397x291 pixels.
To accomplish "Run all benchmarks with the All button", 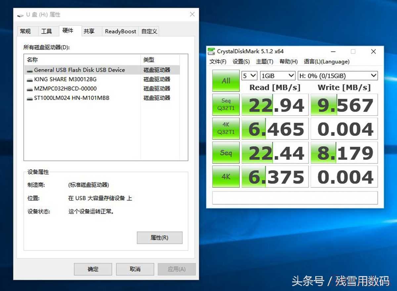I will pyautogui.click(x=226, y=81).
